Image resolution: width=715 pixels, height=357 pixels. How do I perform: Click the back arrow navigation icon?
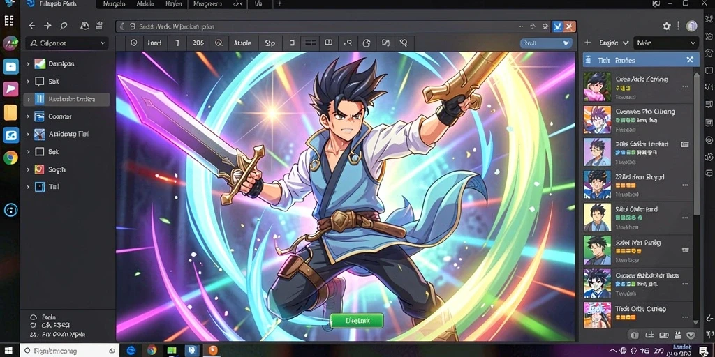point(32,26)
